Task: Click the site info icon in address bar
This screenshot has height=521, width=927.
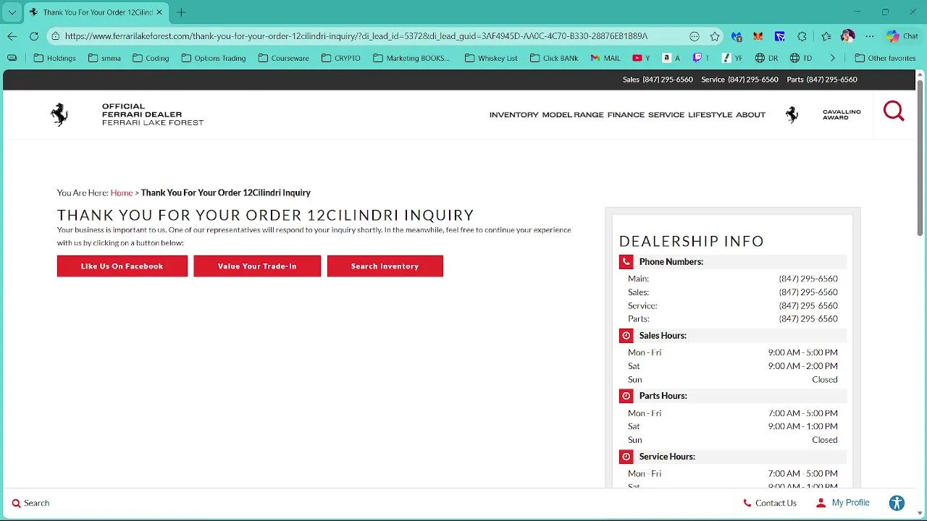Action: (56, 36)
